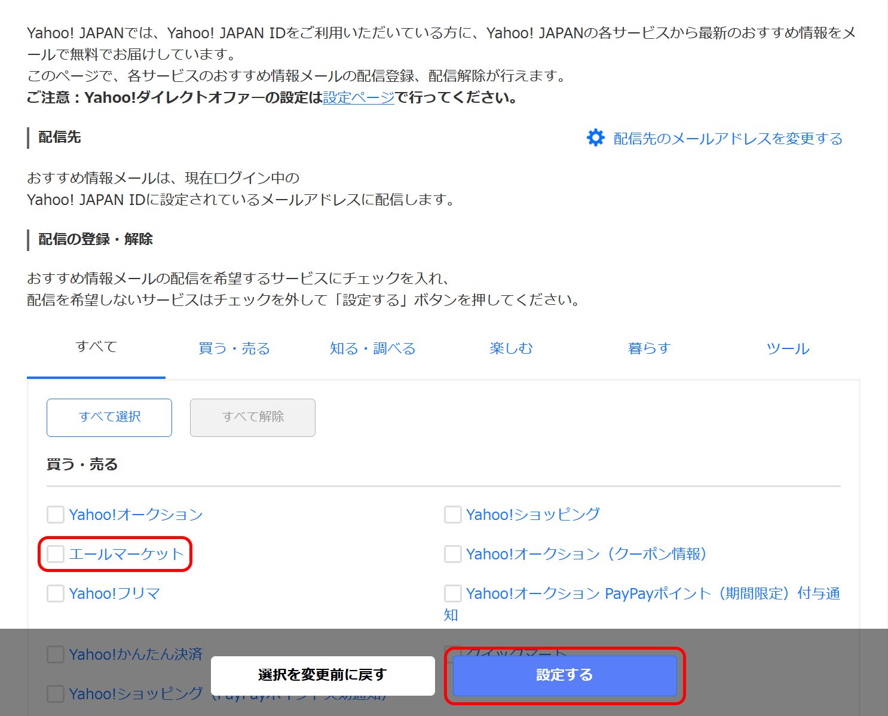Screen dimensions: 888x716
Task: Click the gear icon next to 配信先のメールアドレスを変更する
Action: point(595,137)
